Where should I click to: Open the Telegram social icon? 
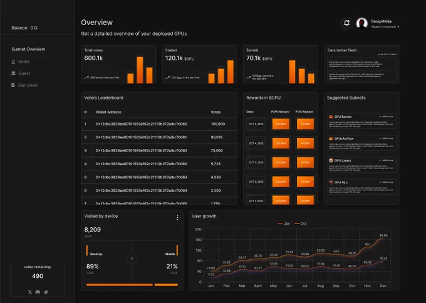(x=46, y=292)
